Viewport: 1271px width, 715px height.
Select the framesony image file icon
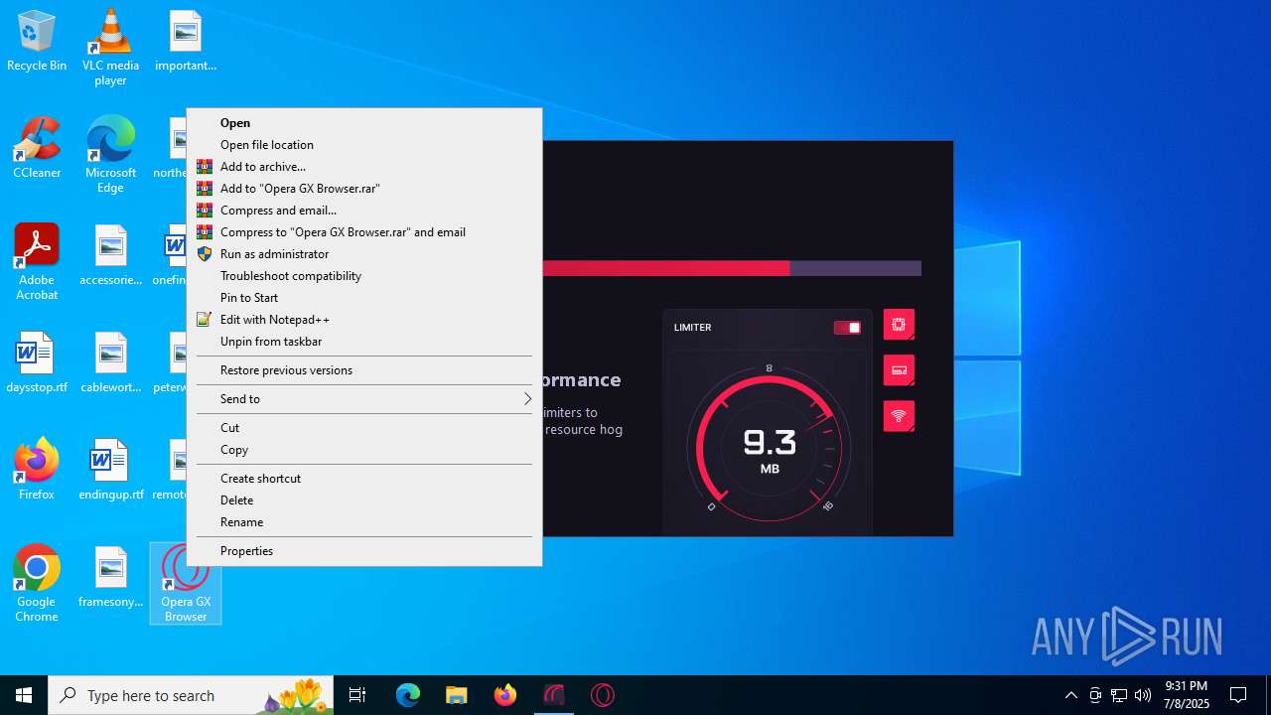pos(110,577)
